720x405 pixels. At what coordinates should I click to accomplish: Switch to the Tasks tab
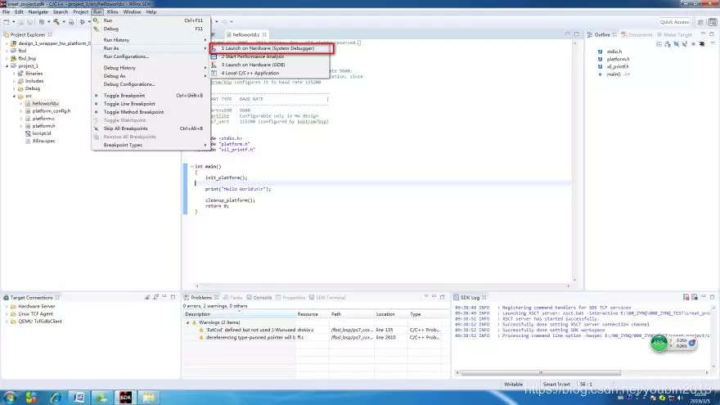tap(233, 298)
